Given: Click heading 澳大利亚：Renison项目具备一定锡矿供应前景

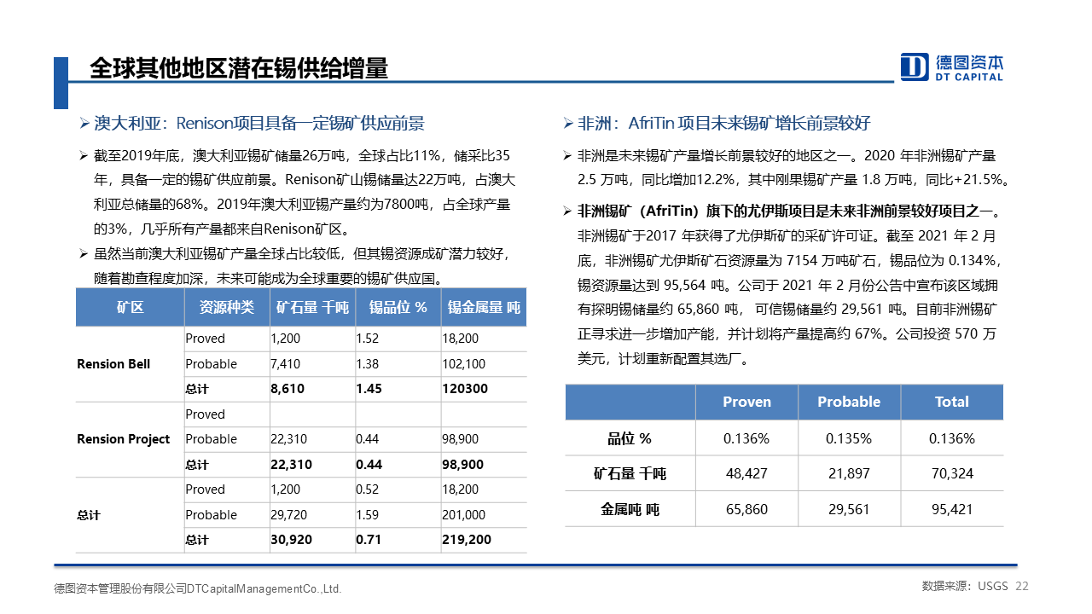Looking at the screenshot, I should pos(259,124).
